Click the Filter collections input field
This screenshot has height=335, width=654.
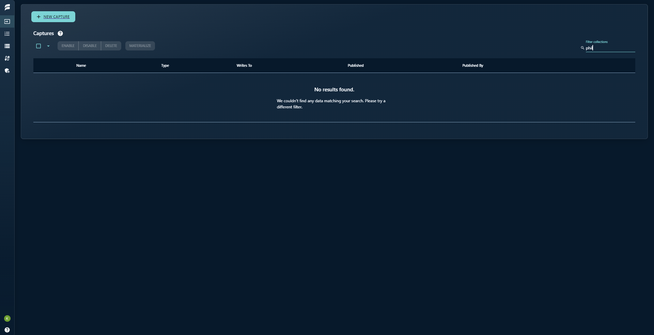click(610, 48)
